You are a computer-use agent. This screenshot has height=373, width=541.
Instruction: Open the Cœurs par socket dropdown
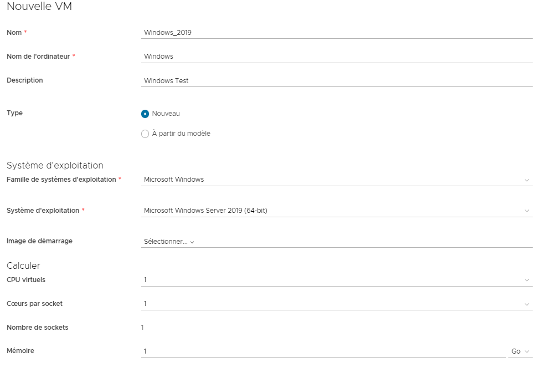pyautogui.click(x=337, y=304)
